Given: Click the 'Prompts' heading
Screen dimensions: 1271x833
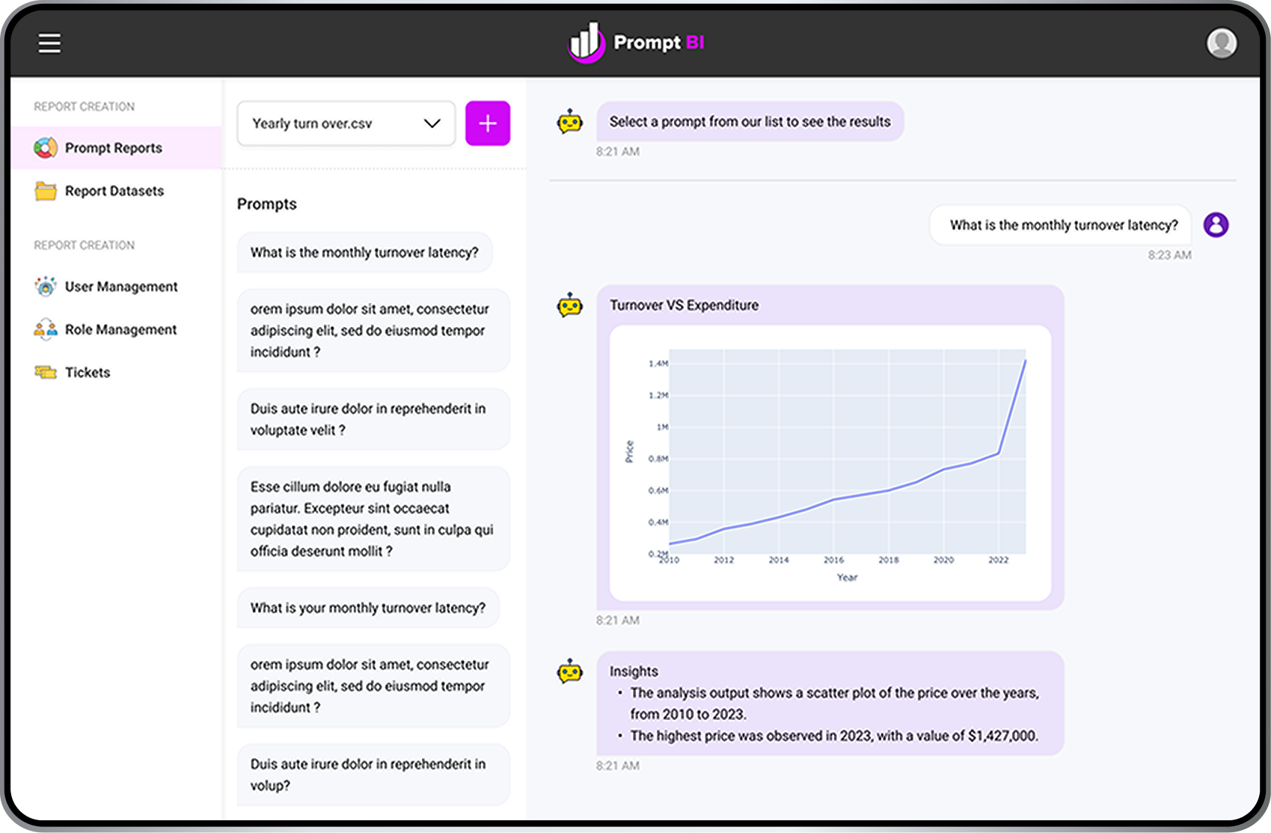Looking at the screenshot, I should 267,204.
